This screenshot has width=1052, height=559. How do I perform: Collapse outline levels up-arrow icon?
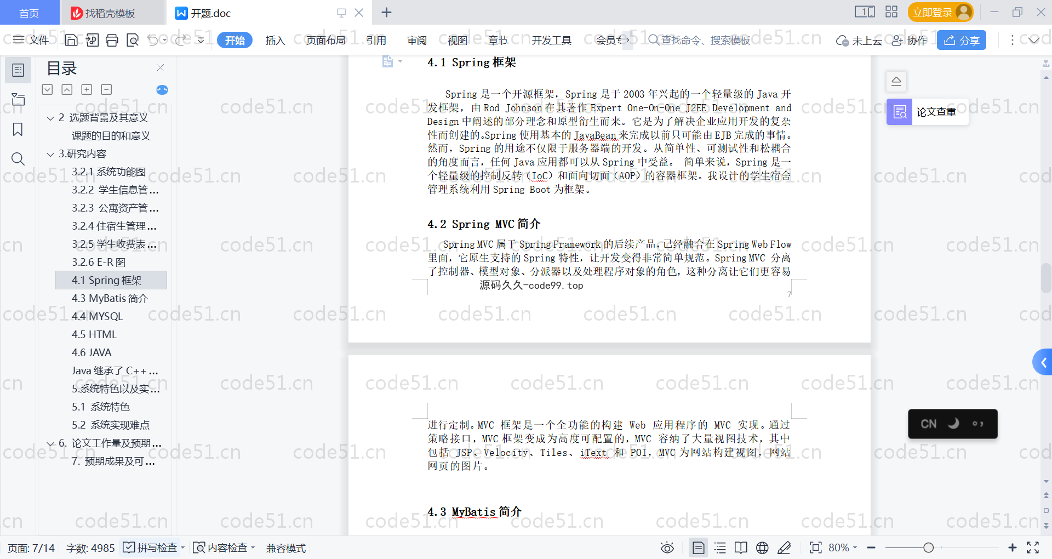pyautogui.click(x=67, y=89)
